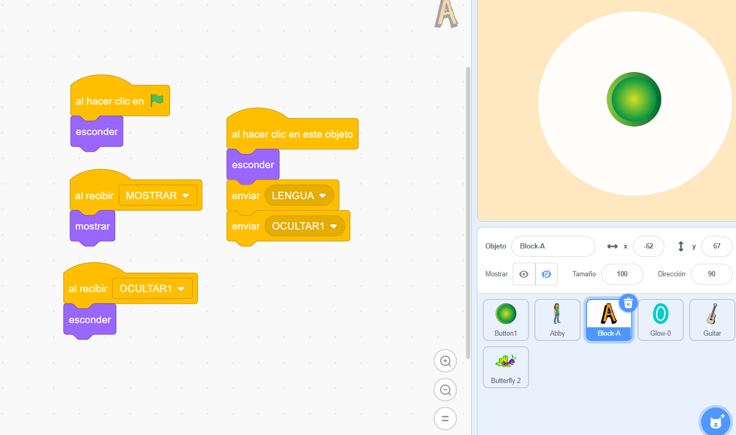Show the sprite using the eye icon
The image size is (736, 435).
coord(524,274)
